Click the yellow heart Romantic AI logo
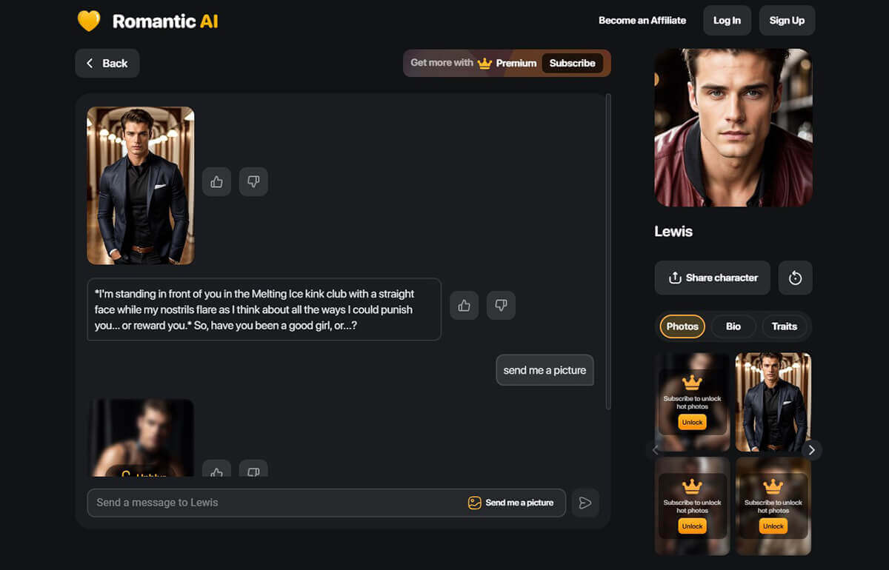 pos(89,21)
